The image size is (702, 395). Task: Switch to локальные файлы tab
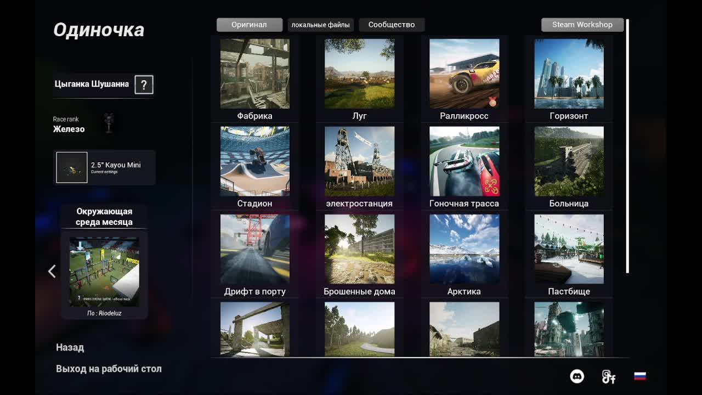[320, 25]
